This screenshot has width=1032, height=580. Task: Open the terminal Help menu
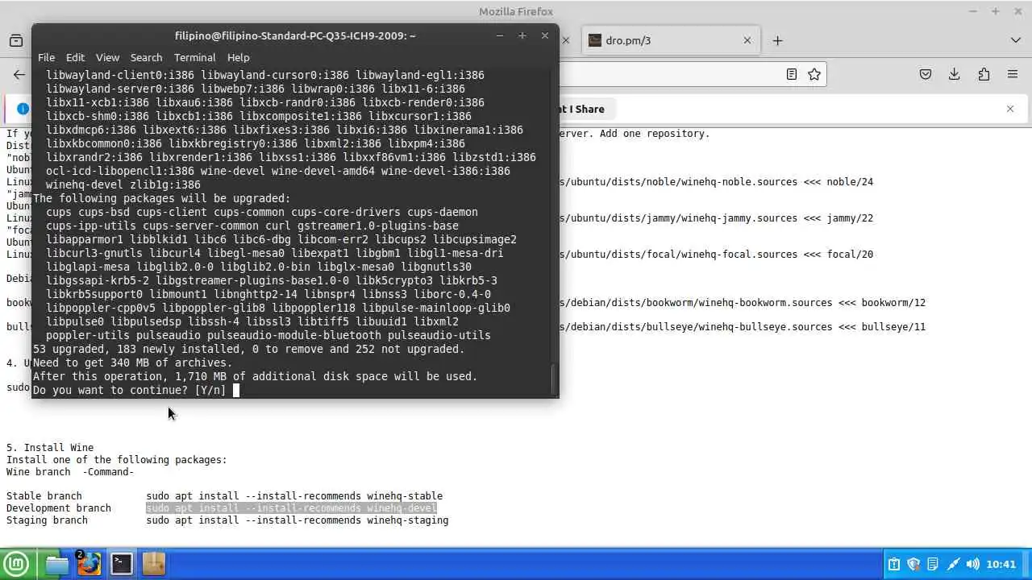tap(238, 57)
